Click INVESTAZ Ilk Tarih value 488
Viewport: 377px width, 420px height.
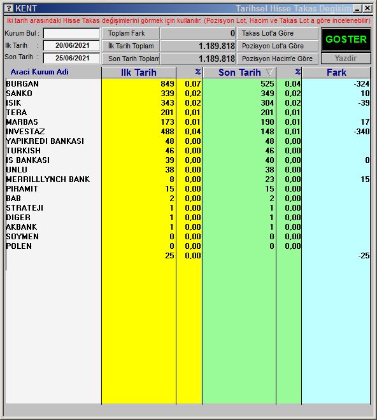167,132
